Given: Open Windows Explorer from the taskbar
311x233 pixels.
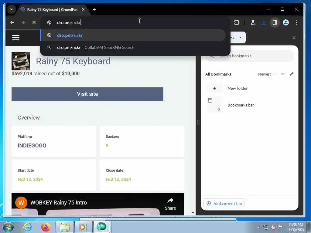Looking at the screenshot, I should (x=65, y=227).
